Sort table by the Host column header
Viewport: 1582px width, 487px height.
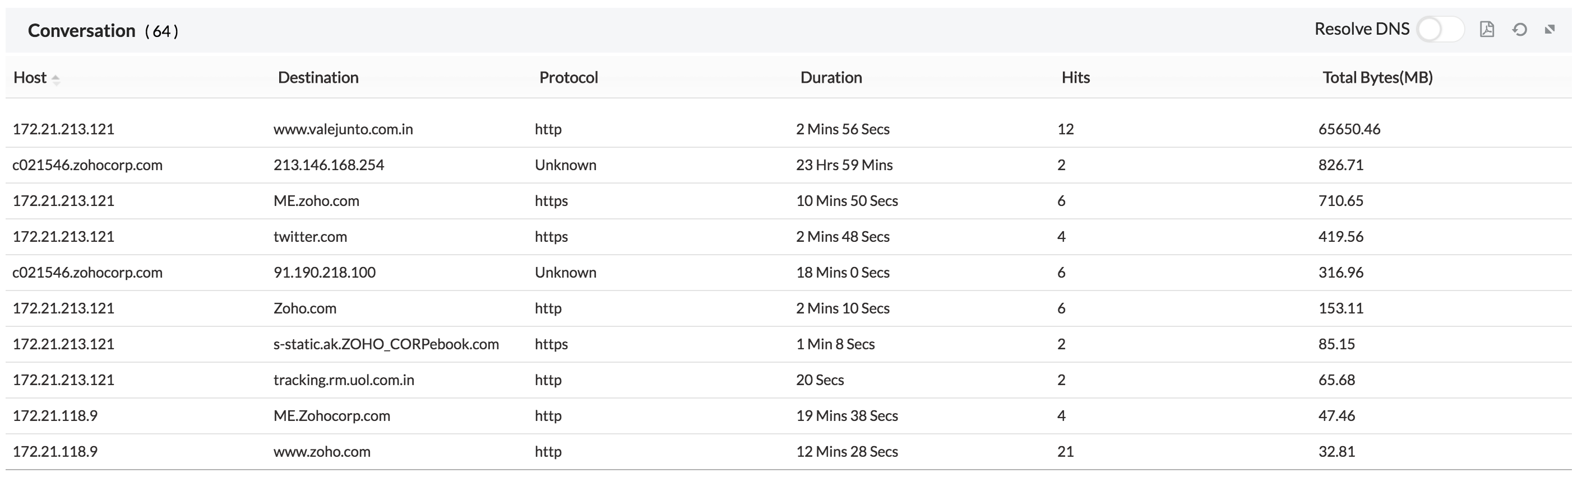(30, 78)
